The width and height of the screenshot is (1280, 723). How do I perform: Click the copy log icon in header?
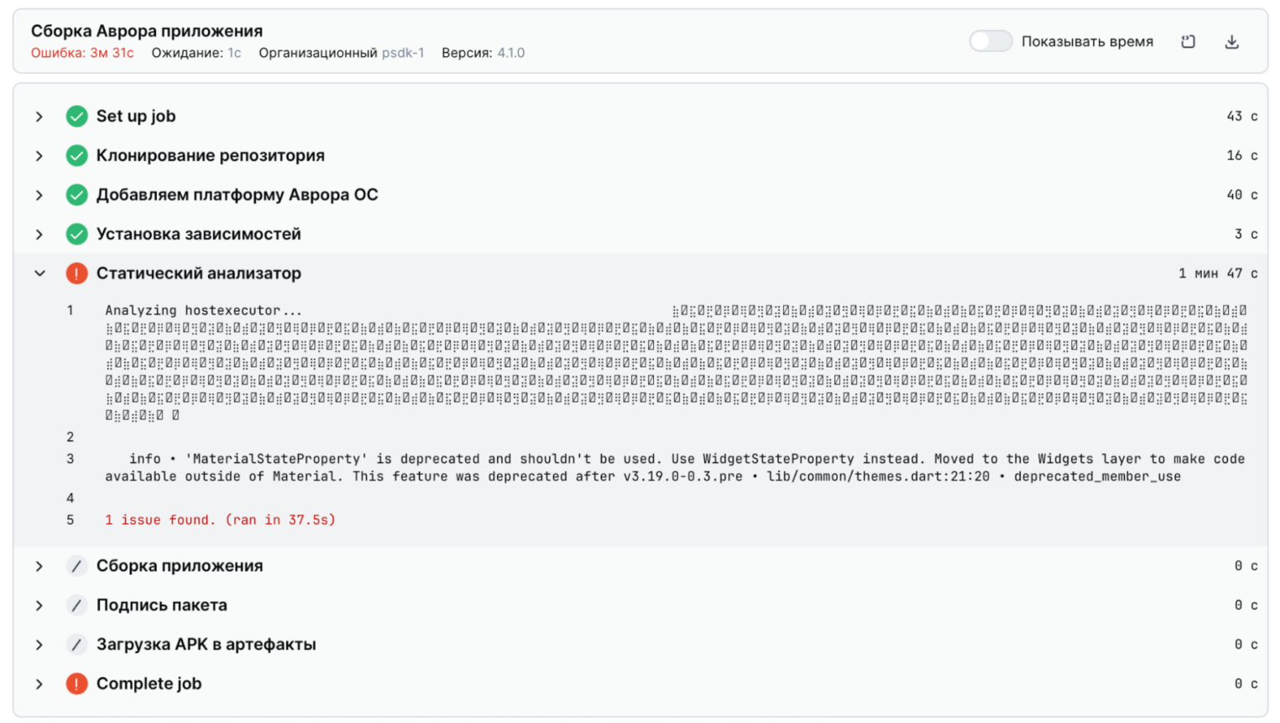pos(1188,42)
